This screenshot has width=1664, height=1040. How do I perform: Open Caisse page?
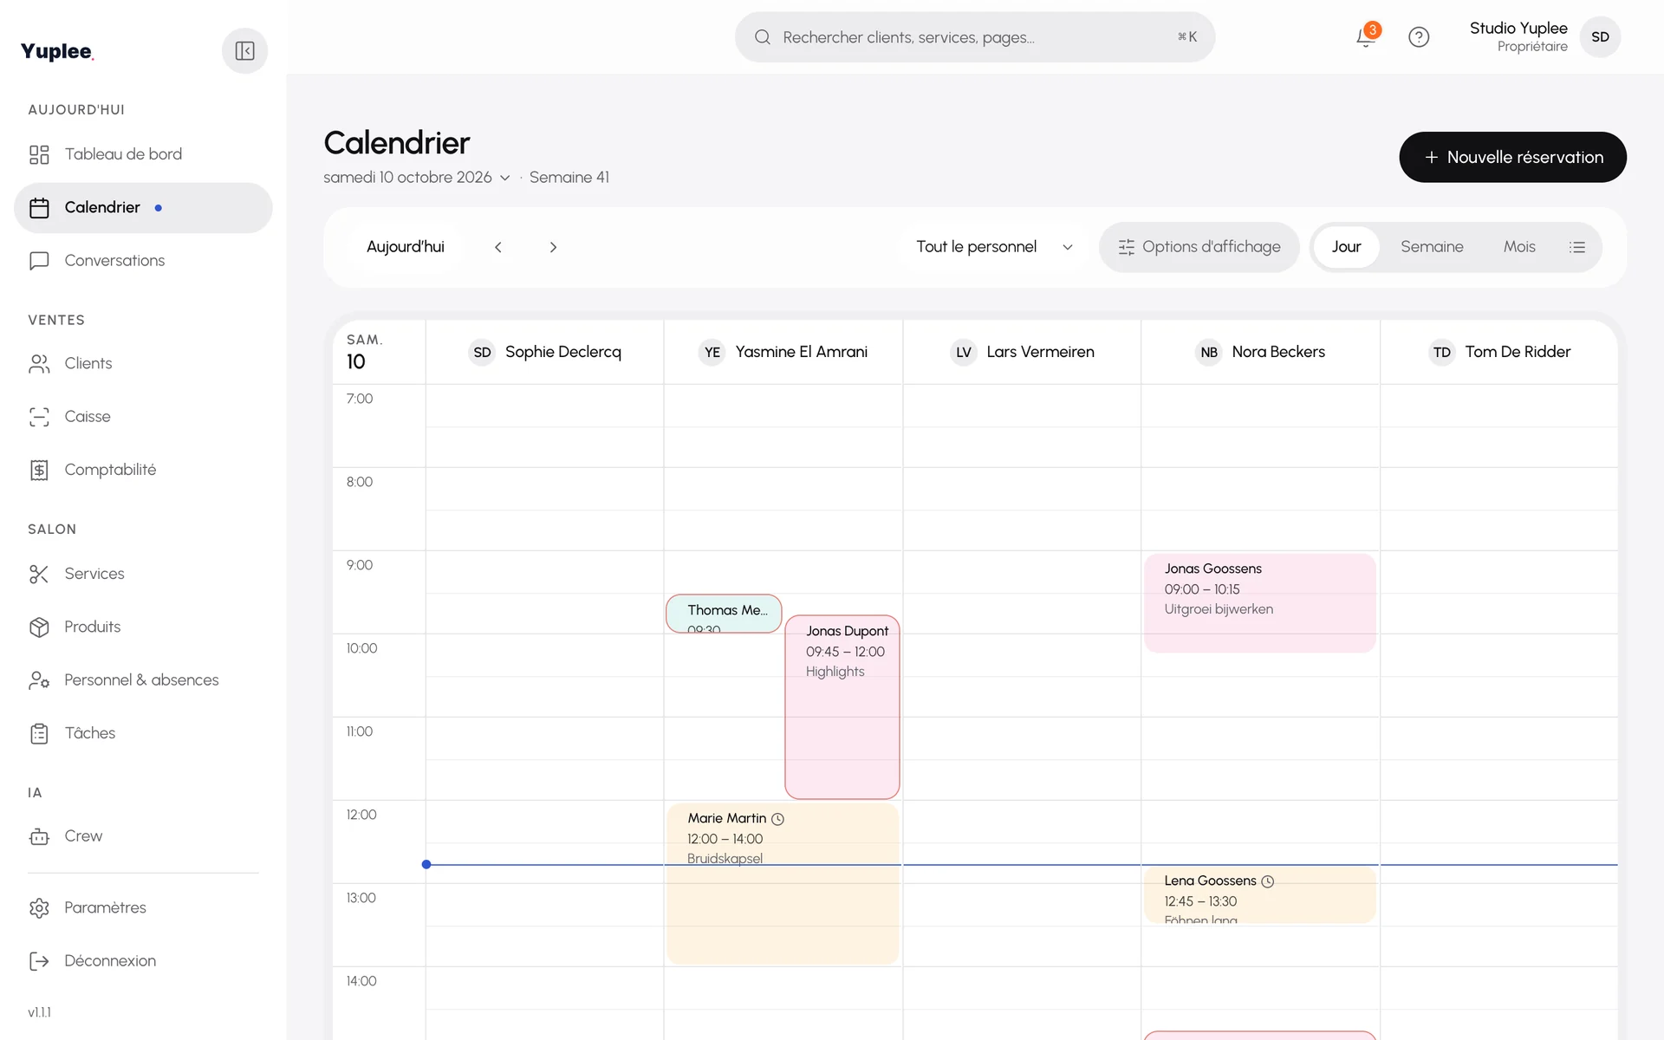[x=143, y=417]
